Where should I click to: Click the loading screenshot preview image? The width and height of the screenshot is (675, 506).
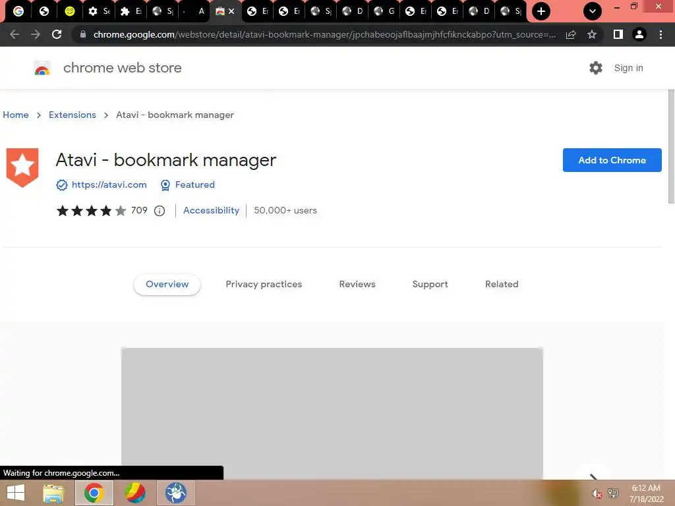pyautogui.click(x=332, y=413)
